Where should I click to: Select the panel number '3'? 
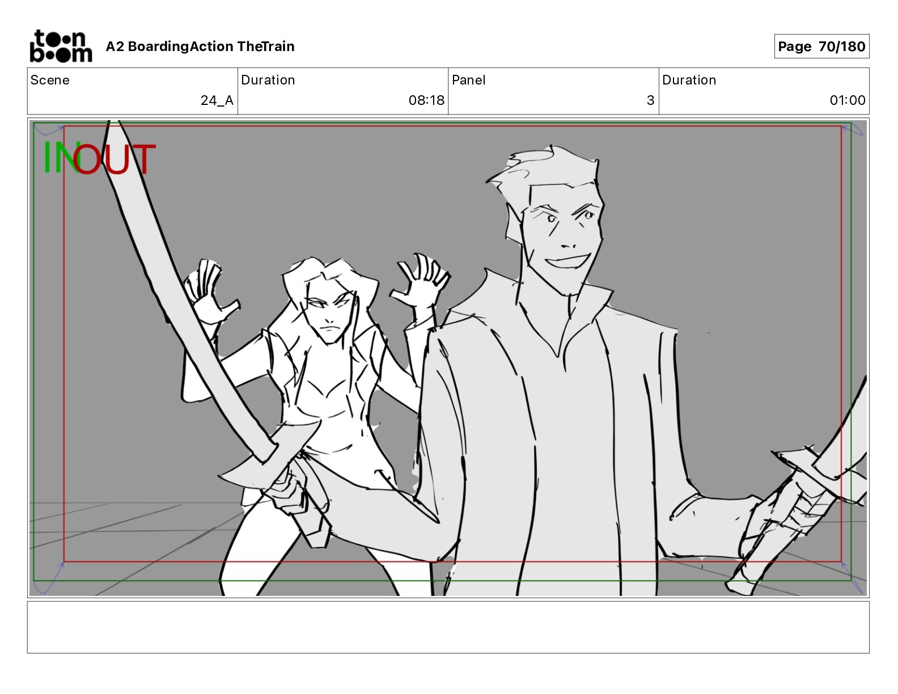651,100
